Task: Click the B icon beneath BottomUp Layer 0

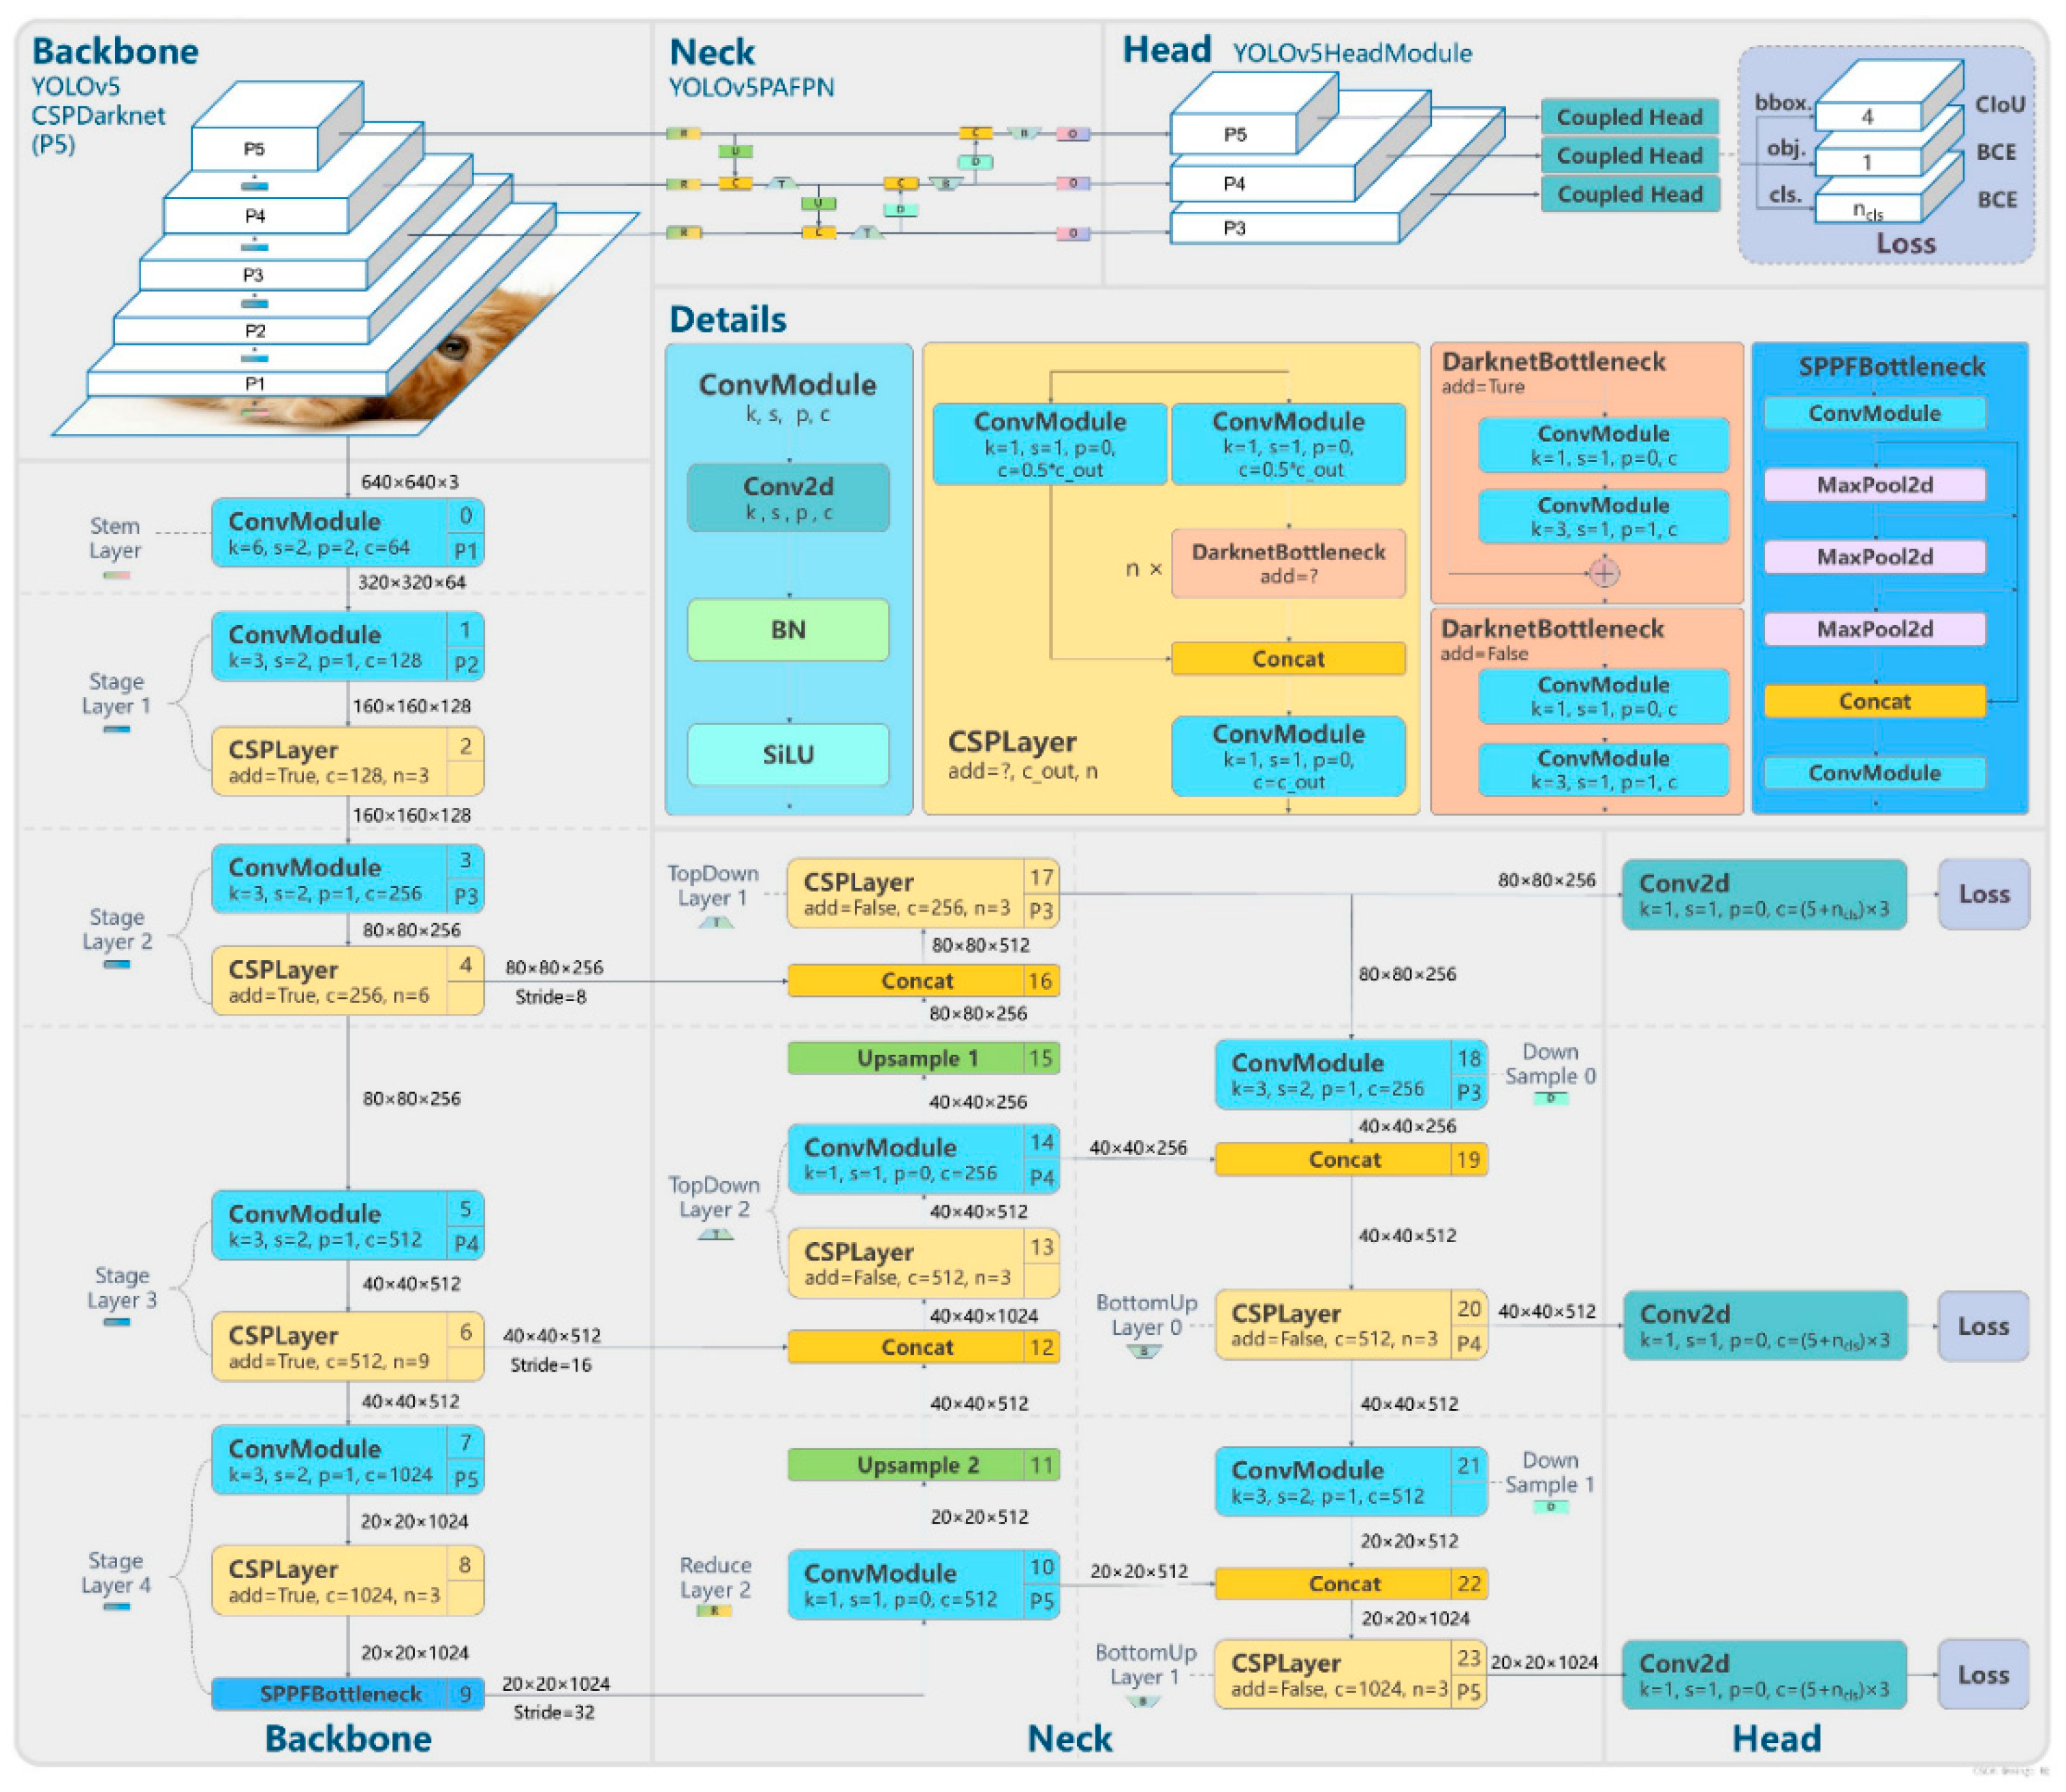Action: click(x=1144, y=1352)
